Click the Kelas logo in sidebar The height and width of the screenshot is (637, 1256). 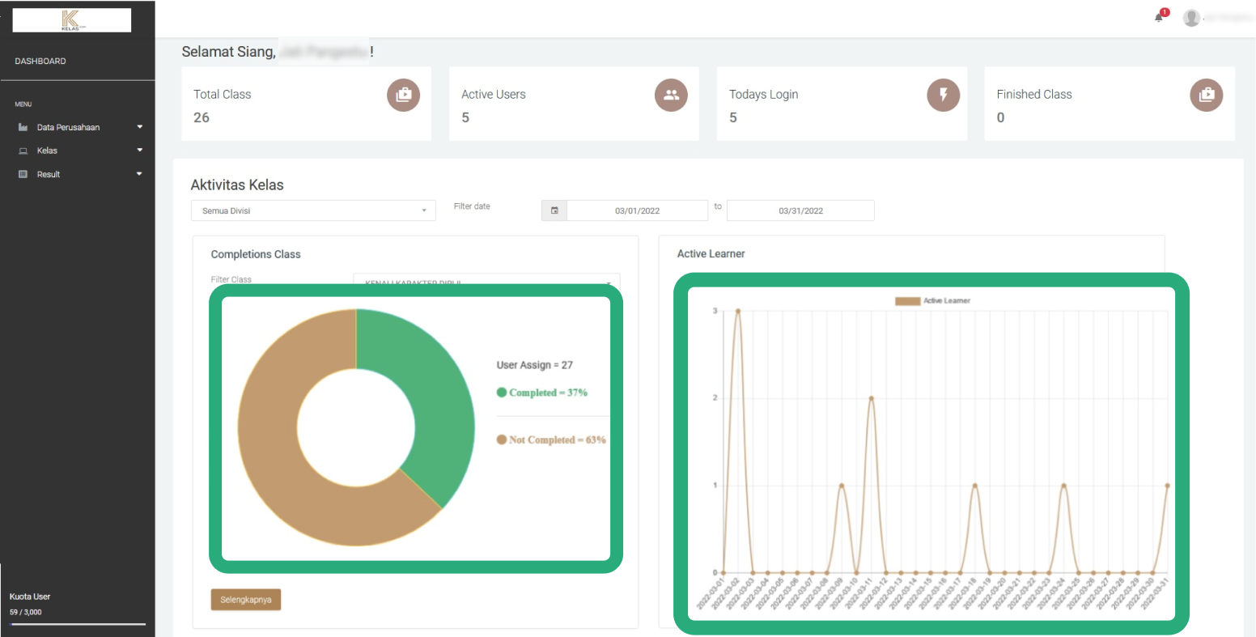(71, 20)
